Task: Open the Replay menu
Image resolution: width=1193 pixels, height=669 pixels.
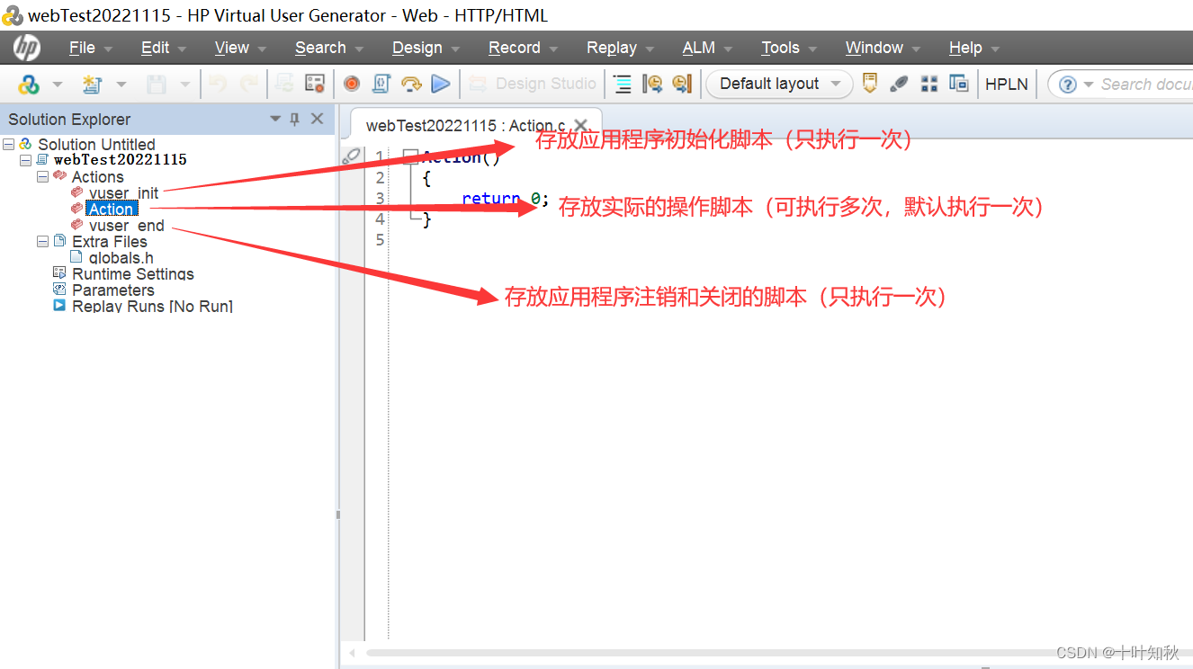Action: coord(611,48)
